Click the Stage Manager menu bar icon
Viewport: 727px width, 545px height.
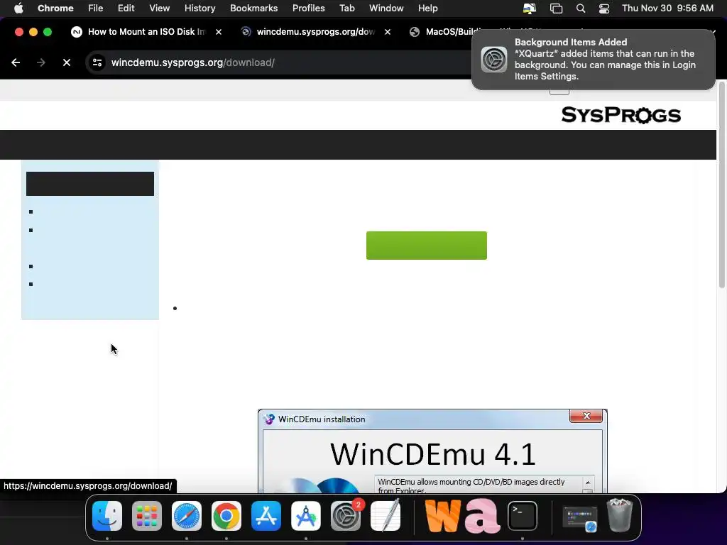556,9
